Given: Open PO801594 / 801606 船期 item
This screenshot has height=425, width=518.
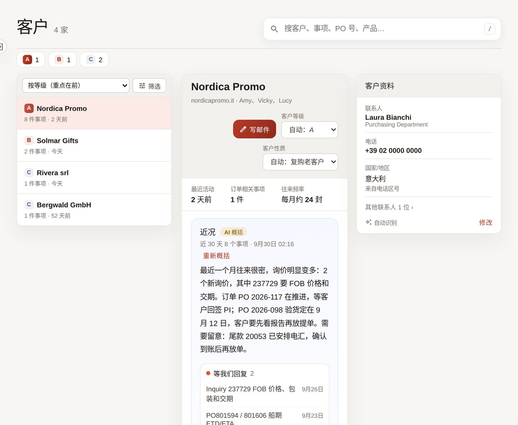Looking at the screenshot, I should point(265,418).
